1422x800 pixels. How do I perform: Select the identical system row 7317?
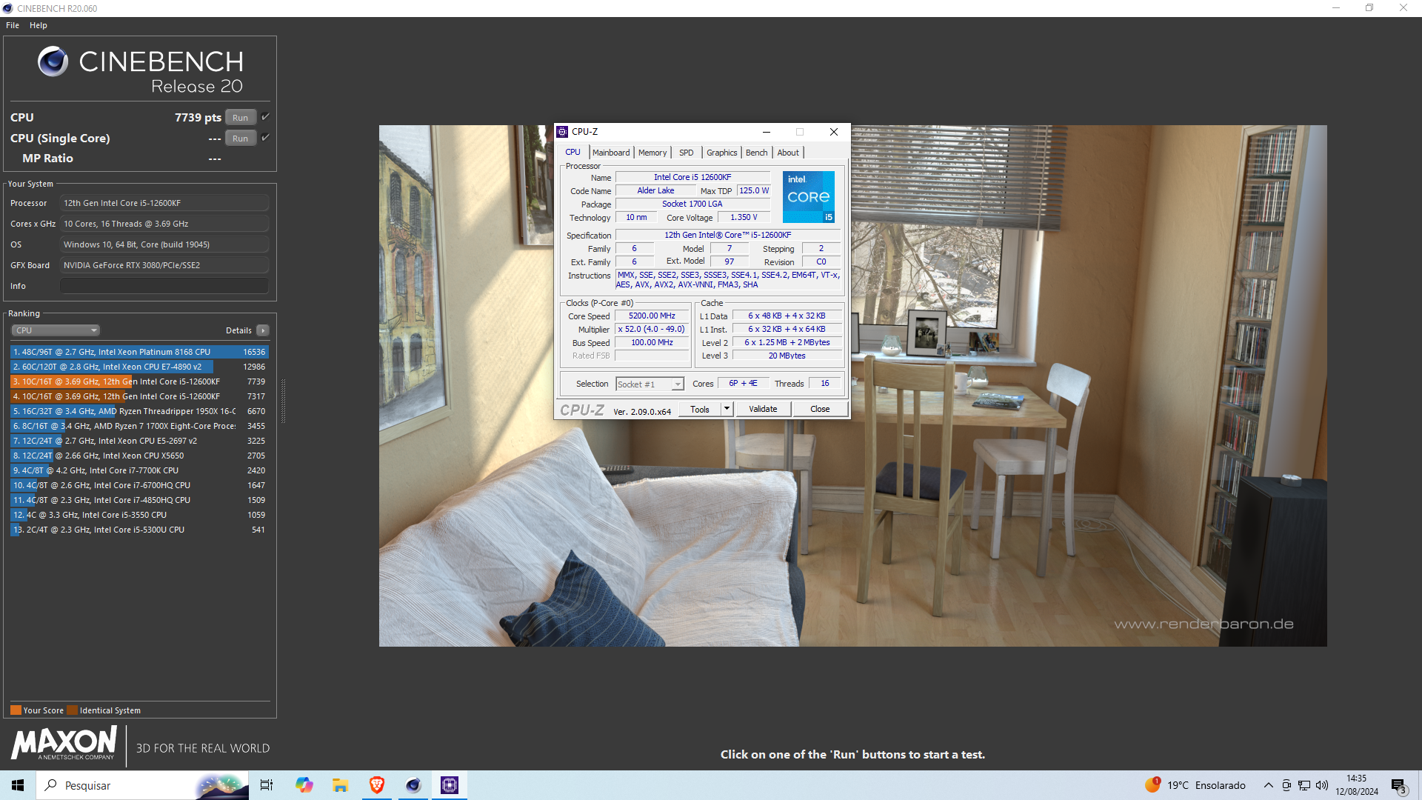(139, 396)
